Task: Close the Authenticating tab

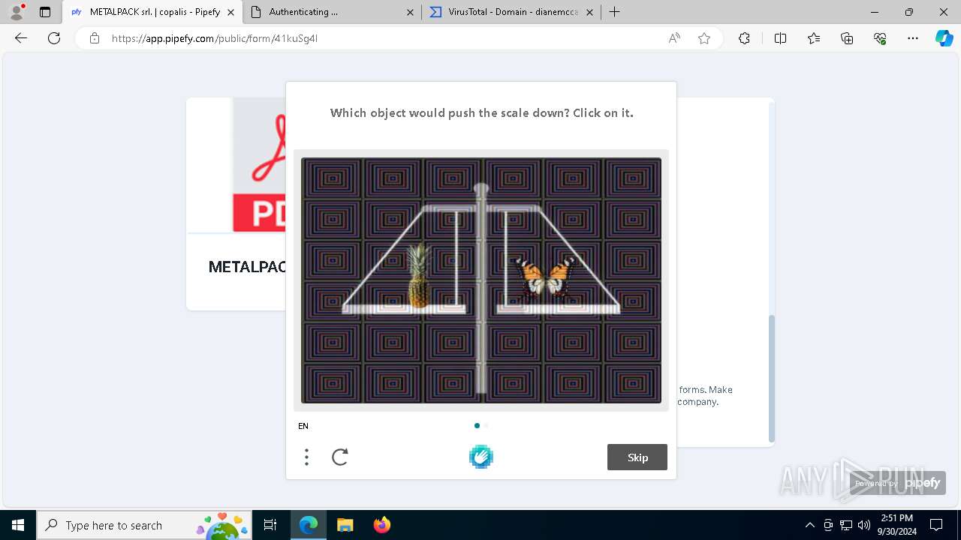Action: pos(410,12)
